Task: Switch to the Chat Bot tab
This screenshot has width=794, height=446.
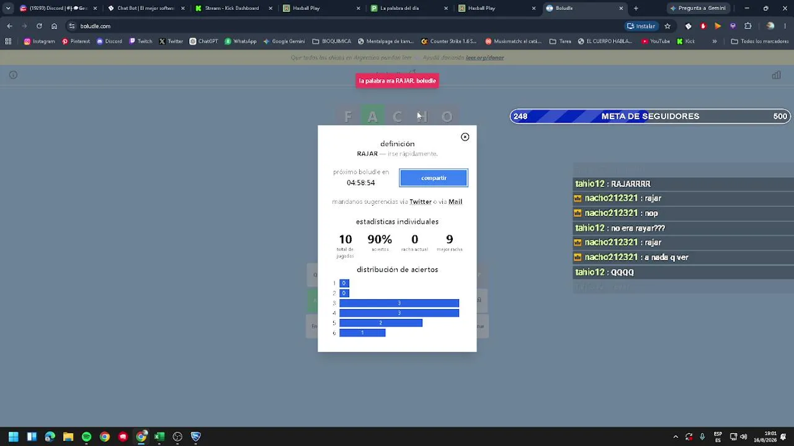Action: tap(146, 8)
